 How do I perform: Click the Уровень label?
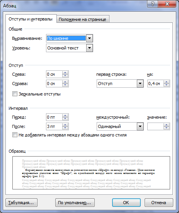pos(21,48)
